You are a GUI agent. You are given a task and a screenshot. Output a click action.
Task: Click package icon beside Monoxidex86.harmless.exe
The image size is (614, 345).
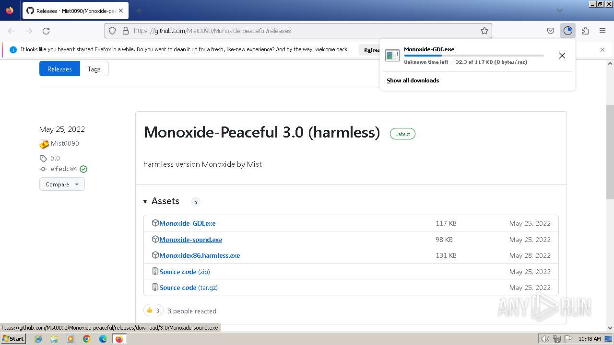pyautogui.click(x=155, y=255)
